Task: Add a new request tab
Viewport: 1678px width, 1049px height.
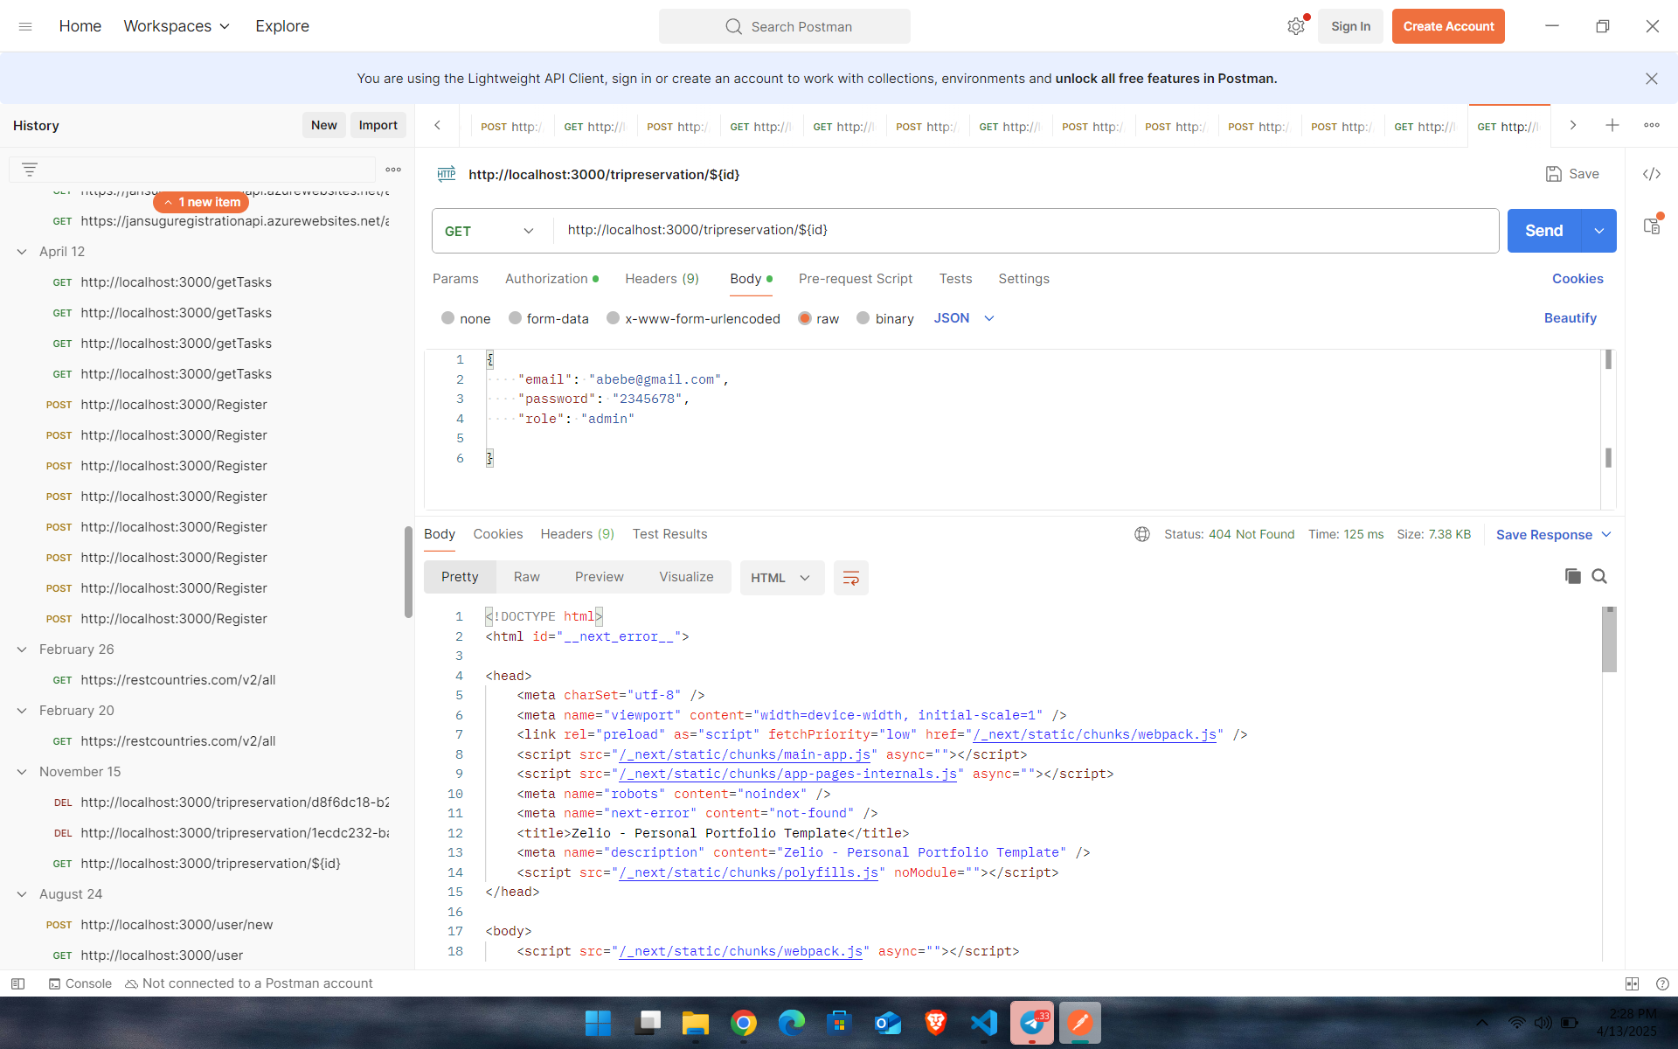Action: click(x=1612, y=125)
